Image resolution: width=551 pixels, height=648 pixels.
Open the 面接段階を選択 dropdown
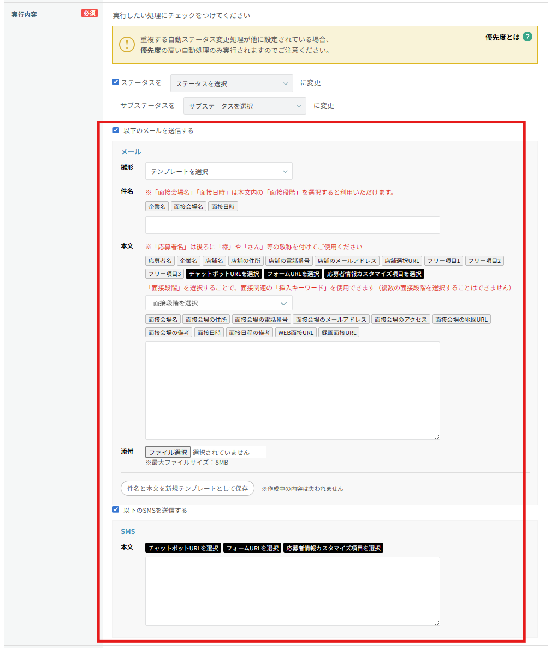pos(218,303)
